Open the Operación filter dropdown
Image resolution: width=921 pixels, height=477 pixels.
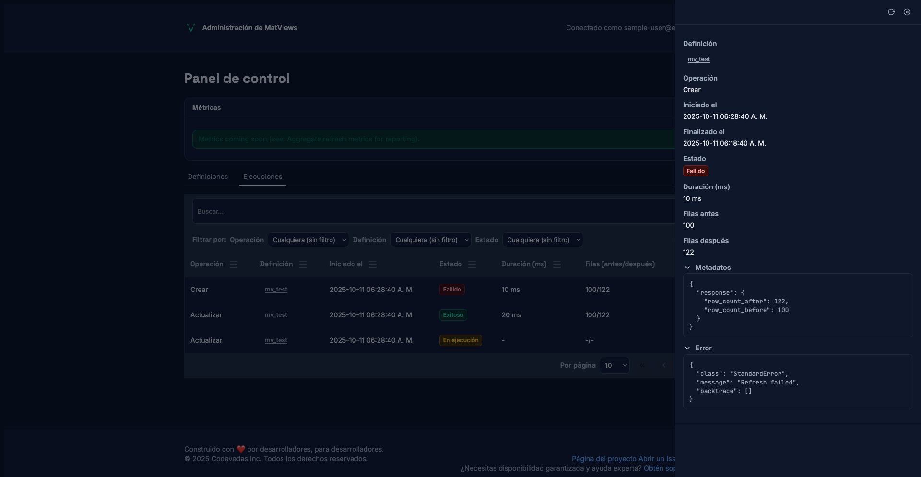click(x=308, y=240)
